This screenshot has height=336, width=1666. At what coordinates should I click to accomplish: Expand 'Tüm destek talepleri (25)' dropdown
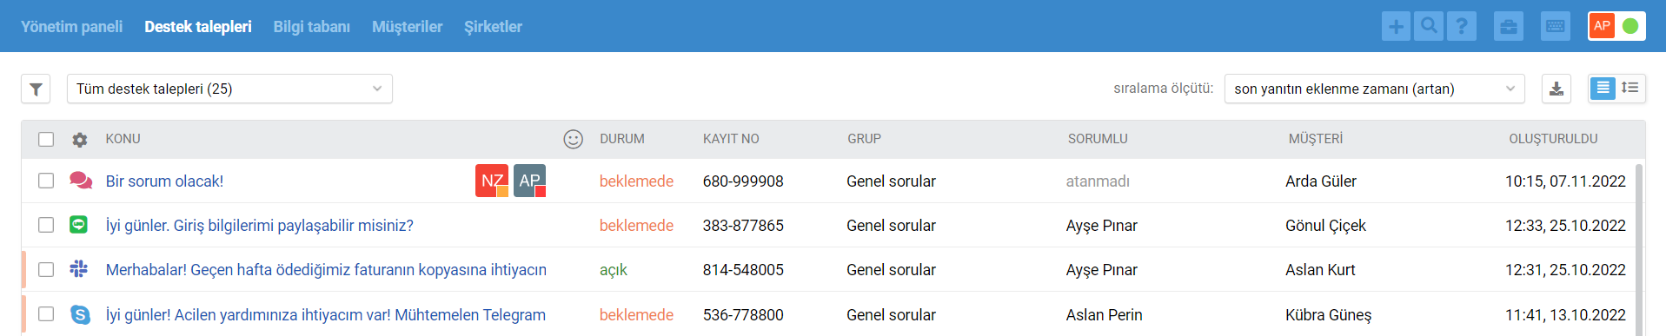point(229,89)
